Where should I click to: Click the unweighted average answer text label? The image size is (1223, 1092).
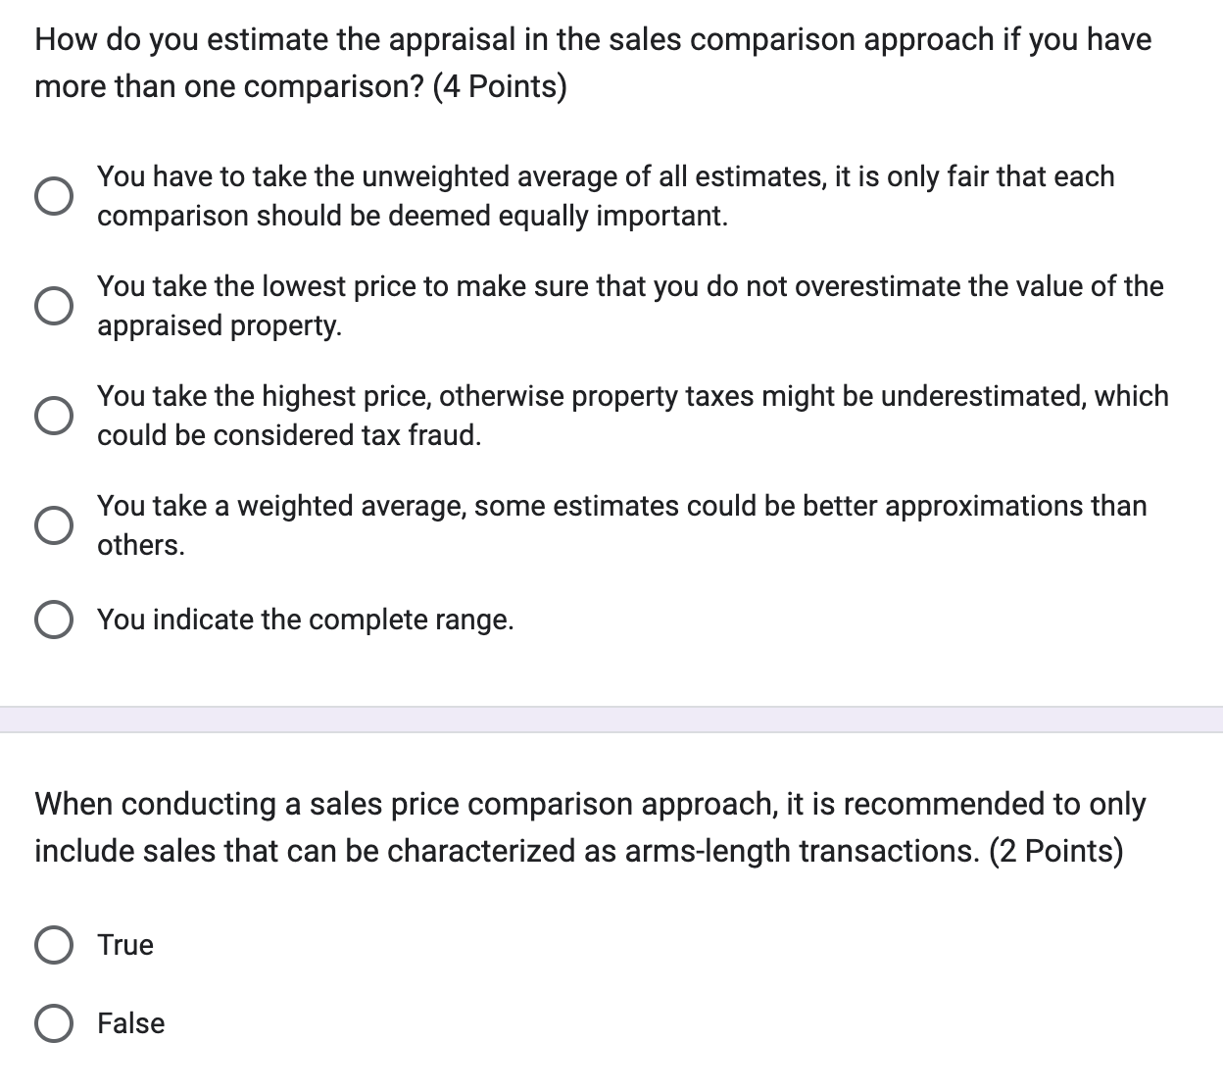[606, 196]
